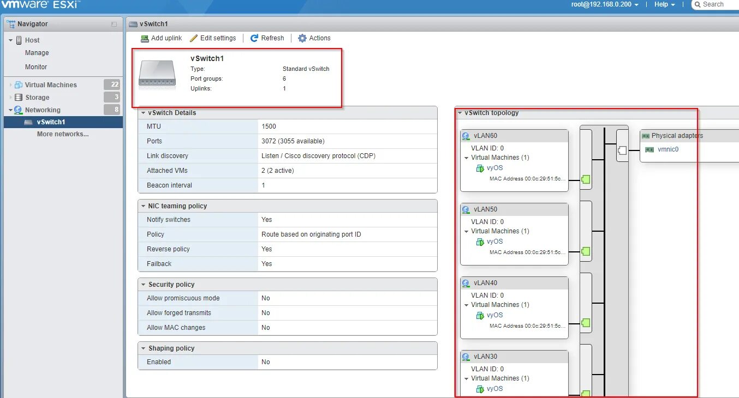
Task: Click the Refresh circular arrow icon
Action: (x=254, y=38)
